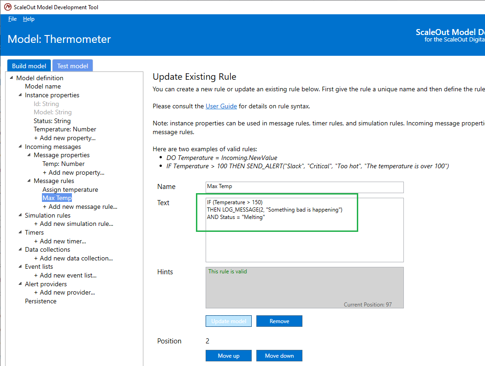Click the Model: Thermometer heading

[59, 39]
